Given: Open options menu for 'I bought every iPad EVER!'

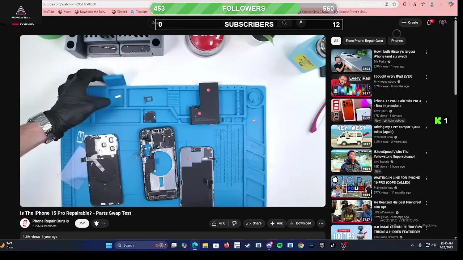Looking at the screenshot, I should 426,77.
